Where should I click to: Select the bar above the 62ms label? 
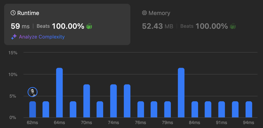(x=33, y=109)
